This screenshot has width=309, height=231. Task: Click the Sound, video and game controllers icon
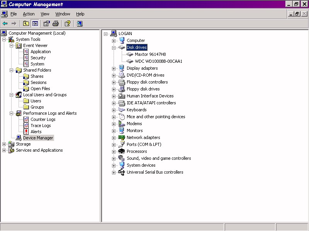(x=122, y=158)
